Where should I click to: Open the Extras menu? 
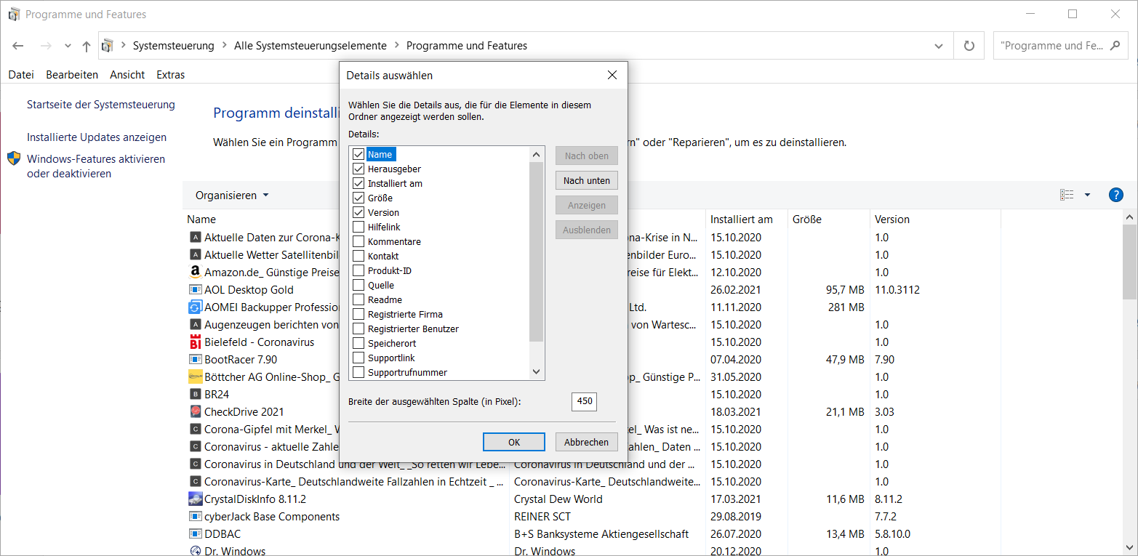click(x=171, y=75)
